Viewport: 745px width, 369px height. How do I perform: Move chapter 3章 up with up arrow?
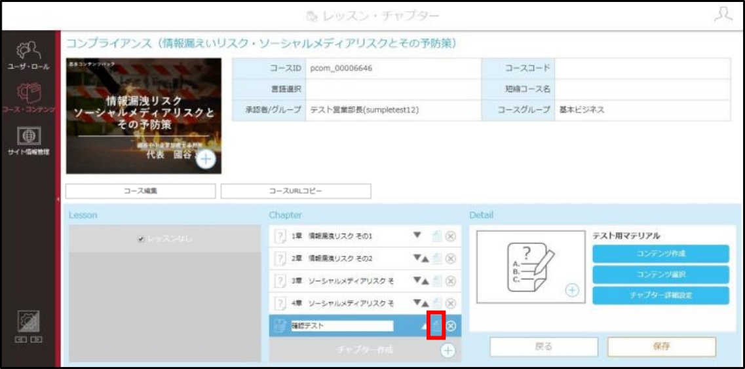425,282
